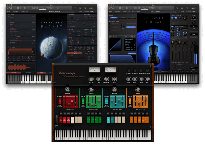Image resolution: width=205 pixels, height=148 pixels.
Task: Click the settings gear in Forbidden Planet window
Action: 18,8
